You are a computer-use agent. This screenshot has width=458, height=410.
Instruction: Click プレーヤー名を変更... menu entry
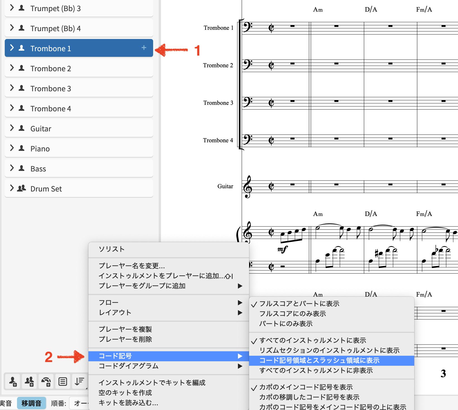(132, 266)
